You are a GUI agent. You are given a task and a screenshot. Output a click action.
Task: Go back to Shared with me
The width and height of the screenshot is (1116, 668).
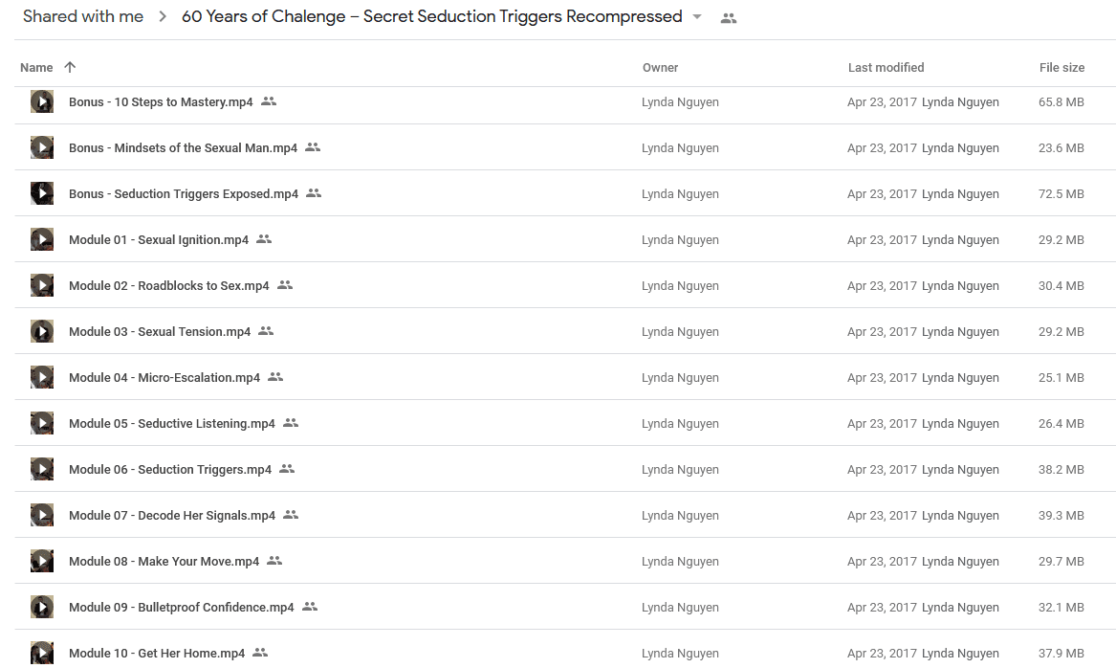coord(83,16)
